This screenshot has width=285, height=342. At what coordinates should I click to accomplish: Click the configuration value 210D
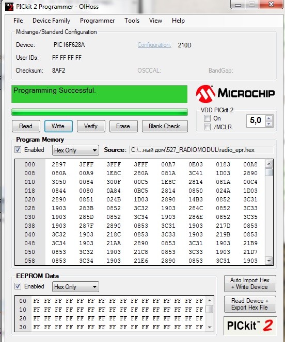tap(185, 45)
